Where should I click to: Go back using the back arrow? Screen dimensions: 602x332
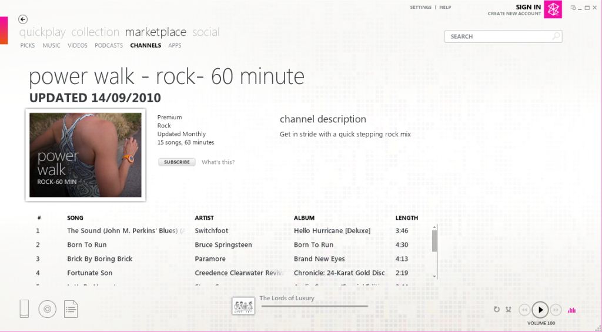click(x=23, y=19)
